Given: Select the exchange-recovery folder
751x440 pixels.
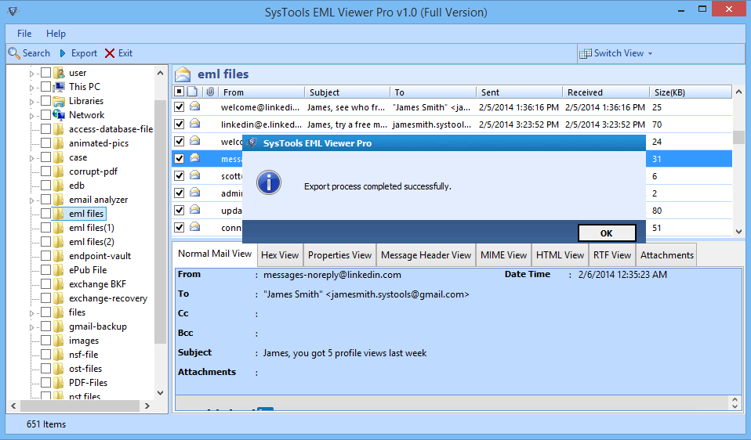Looking at the screenshot, I should pos(108,298).
